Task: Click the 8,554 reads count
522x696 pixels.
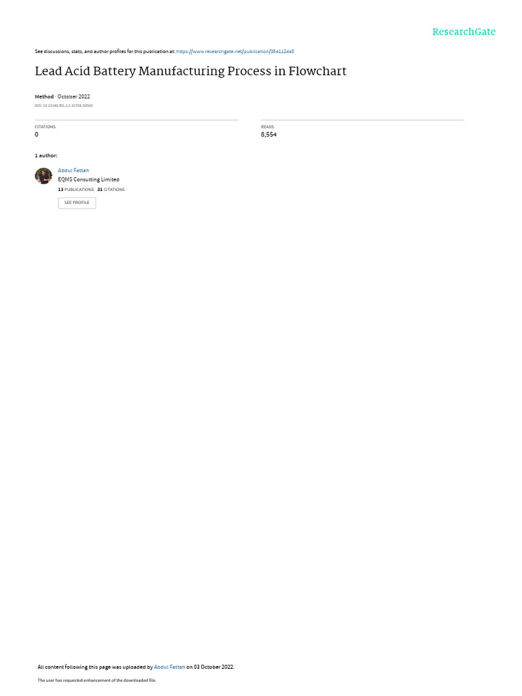Action: click(268, 135)
